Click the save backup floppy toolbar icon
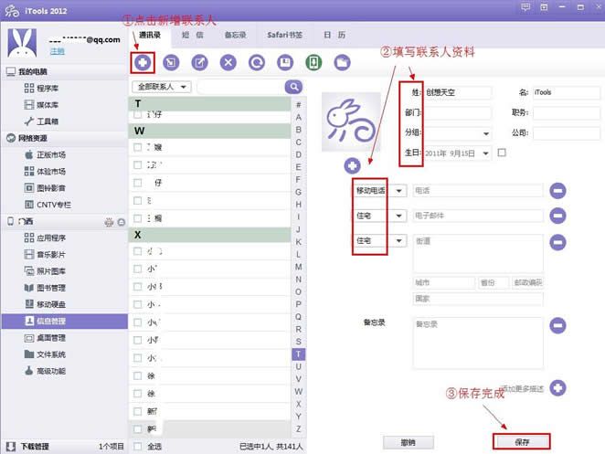Screen dimensions: 605x454 pyautogui.click(x=285, y=62)
